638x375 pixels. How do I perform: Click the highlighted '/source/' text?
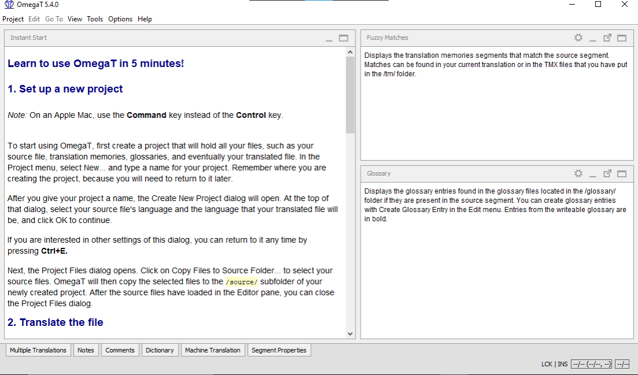click(x=242, y=282)
